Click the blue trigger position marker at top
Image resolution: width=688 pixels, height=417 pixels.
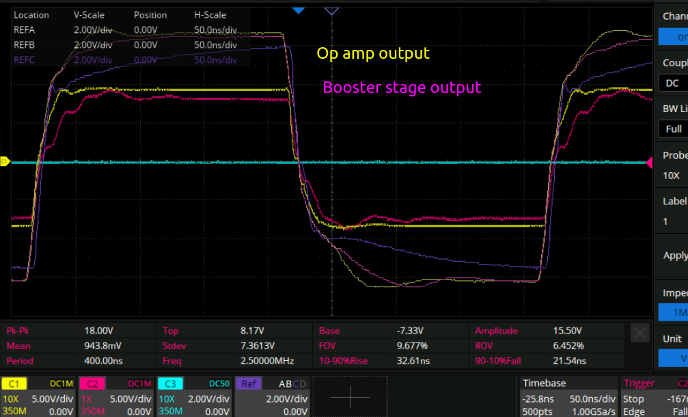pyautogui.click(x=298, y=10)
